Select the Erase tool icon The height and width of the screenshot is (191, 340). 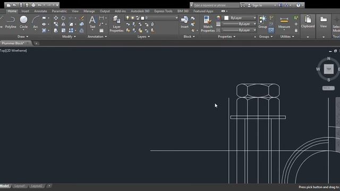pyautogui.click(x=82, y=18)
